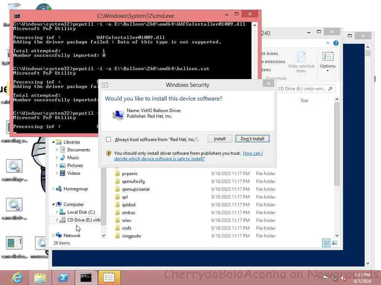
Task: Switch to large icons view in status bar
Action: 334,243
